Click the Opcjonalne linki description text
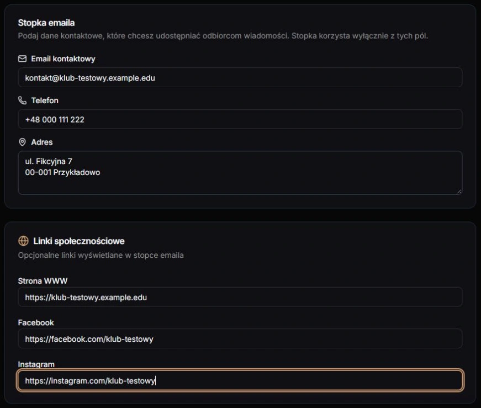Viewport: 481px width, 408px height. (x=101, y=255)
